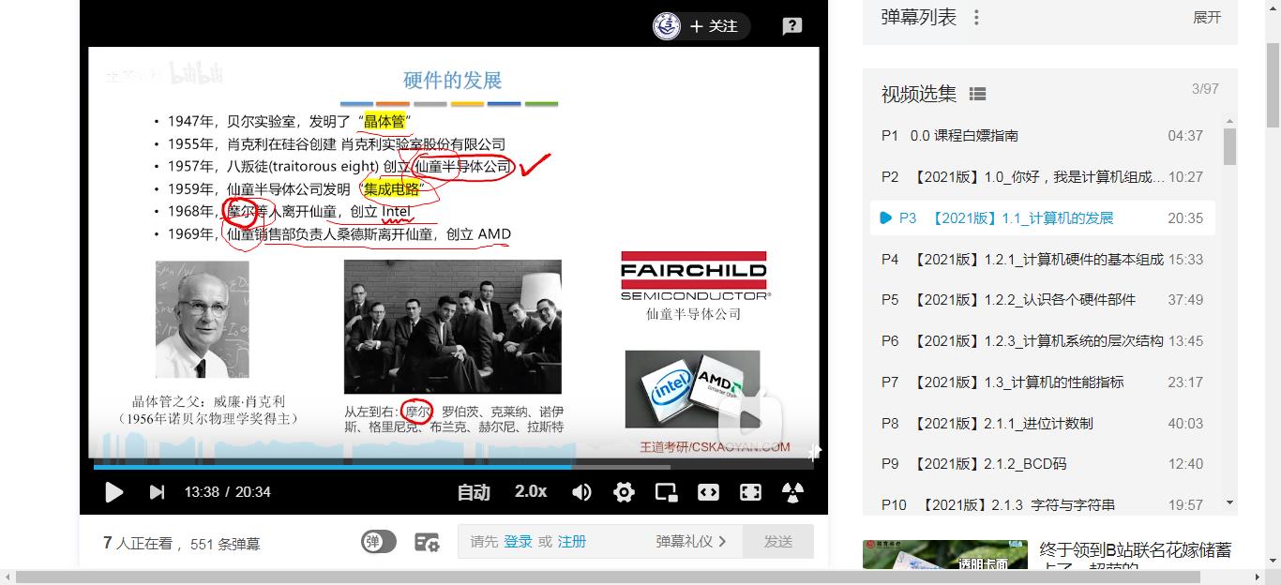Click the 3/97 episode counter
This screenshot has height=585, width=1281.
click(1205, 89)
